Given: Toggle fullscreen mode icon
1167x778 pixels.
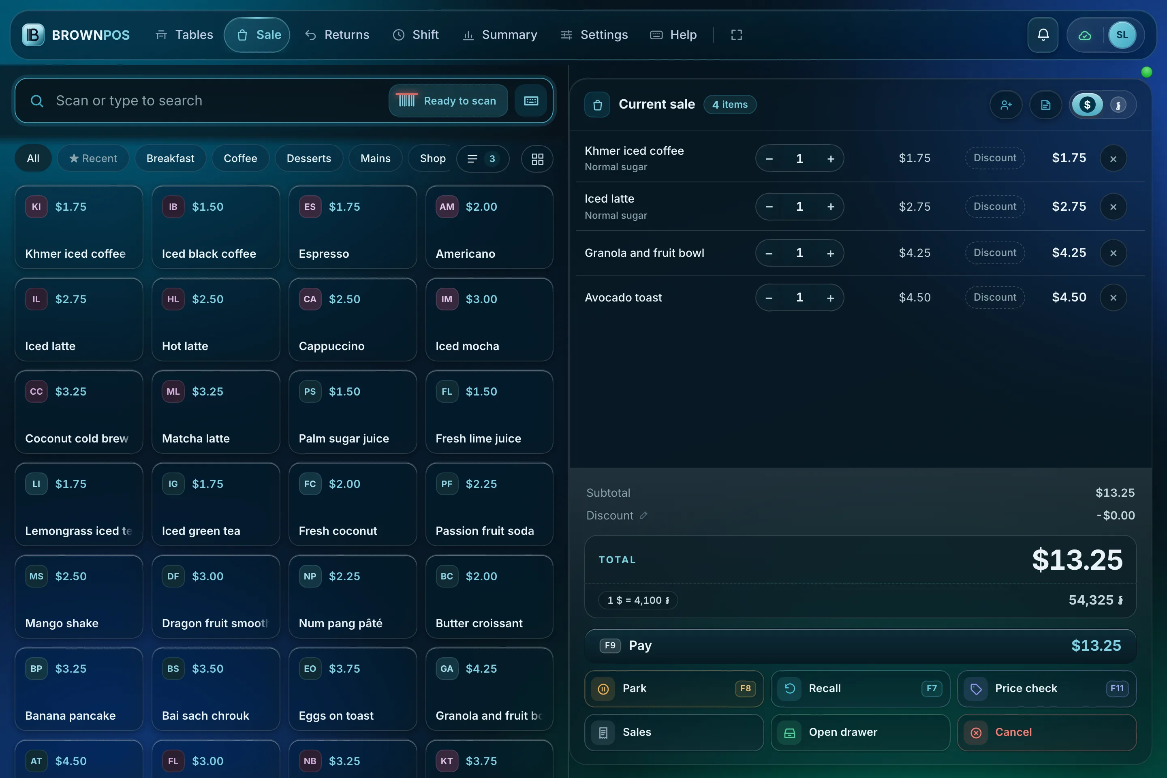Looking at the screenshot, I should [736, 35].
